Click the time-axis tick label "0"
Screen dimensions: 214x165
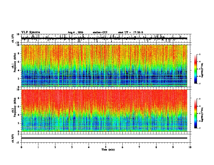click(21, 147)
